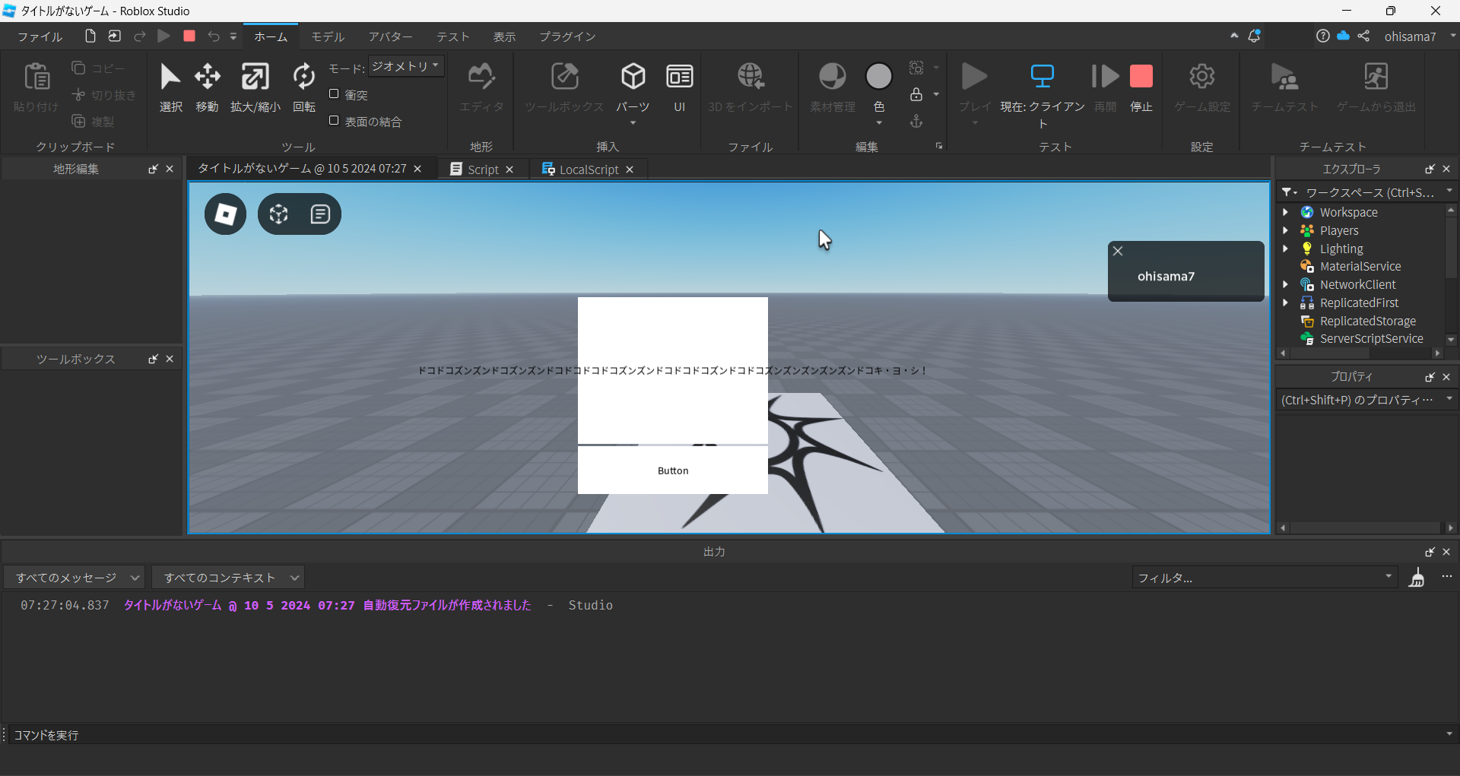Expand the Workspace tree node
This screenshot has width=1460, height=776.
tap(1286, 212)
